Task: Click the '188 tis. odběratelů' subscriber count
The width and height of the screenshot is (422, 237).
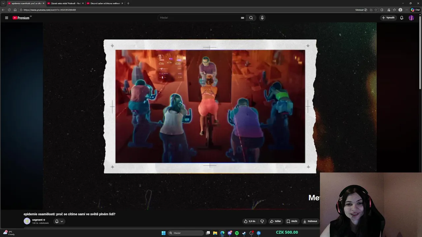Action: (x=40, y=223)
